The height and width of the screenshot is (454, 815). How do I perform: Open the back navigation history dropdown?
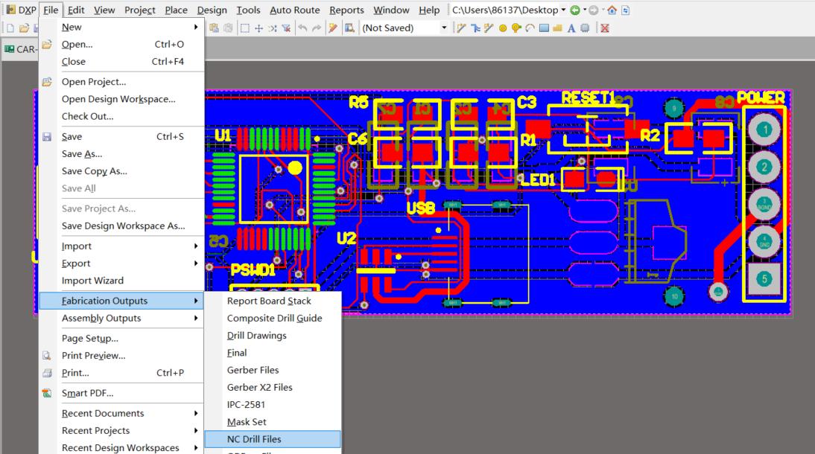tap(584, 10)
